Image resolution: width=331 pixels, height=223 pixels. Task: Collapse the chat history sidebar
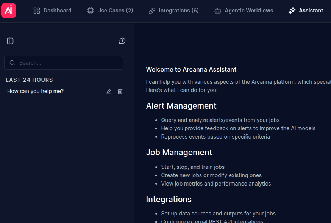(10, 41)
